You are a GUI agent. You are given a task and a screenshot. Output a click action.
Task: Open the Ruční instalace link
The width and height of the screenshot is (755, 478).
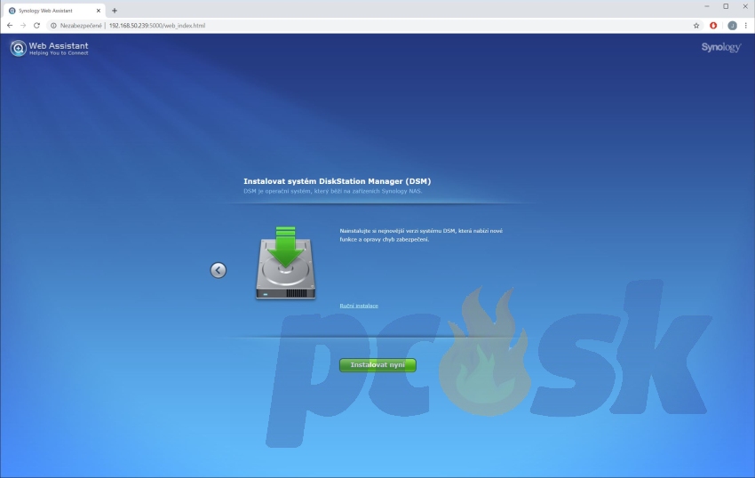tap(359, 306)
